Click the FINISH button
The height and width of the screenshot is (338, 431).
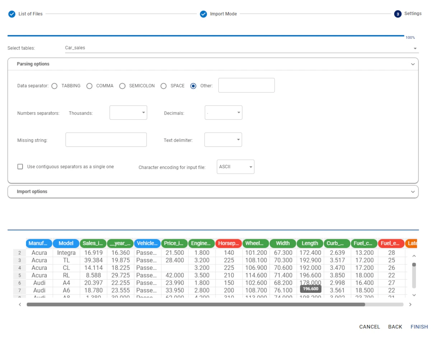click(419, 327)
